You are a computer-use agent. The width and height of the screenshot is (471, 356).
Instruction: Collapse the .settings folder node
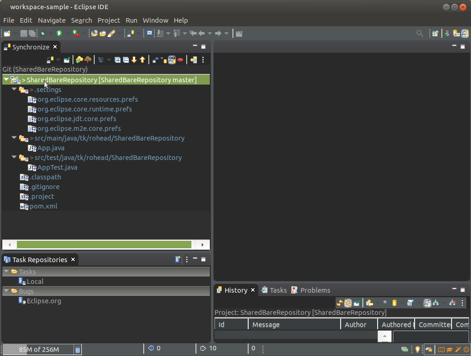(14, 90)
